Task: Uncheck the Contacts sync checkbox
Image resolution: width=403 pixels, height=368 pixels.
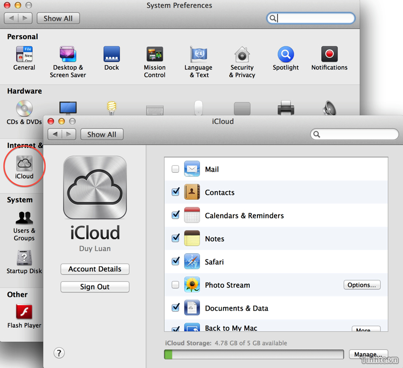Action: (x=175, y=192)
